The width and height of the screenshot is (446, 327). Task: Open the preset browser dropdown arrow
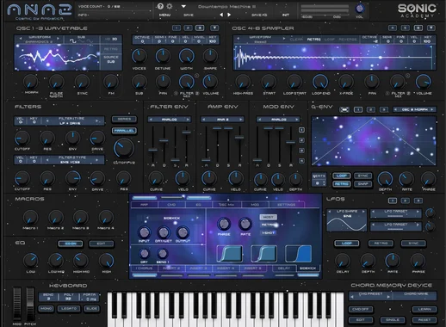(x=183, y=6)
